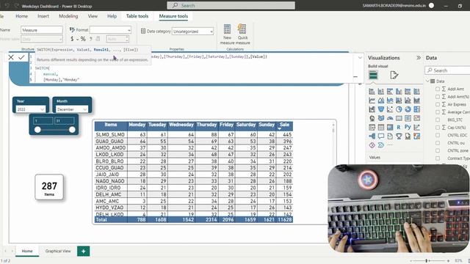Select the donut chart visual
Viewport: 470px width, 264px height.
tap(408, 109)
